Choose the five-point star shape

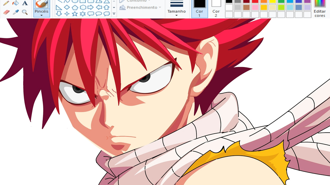[75, 14]
